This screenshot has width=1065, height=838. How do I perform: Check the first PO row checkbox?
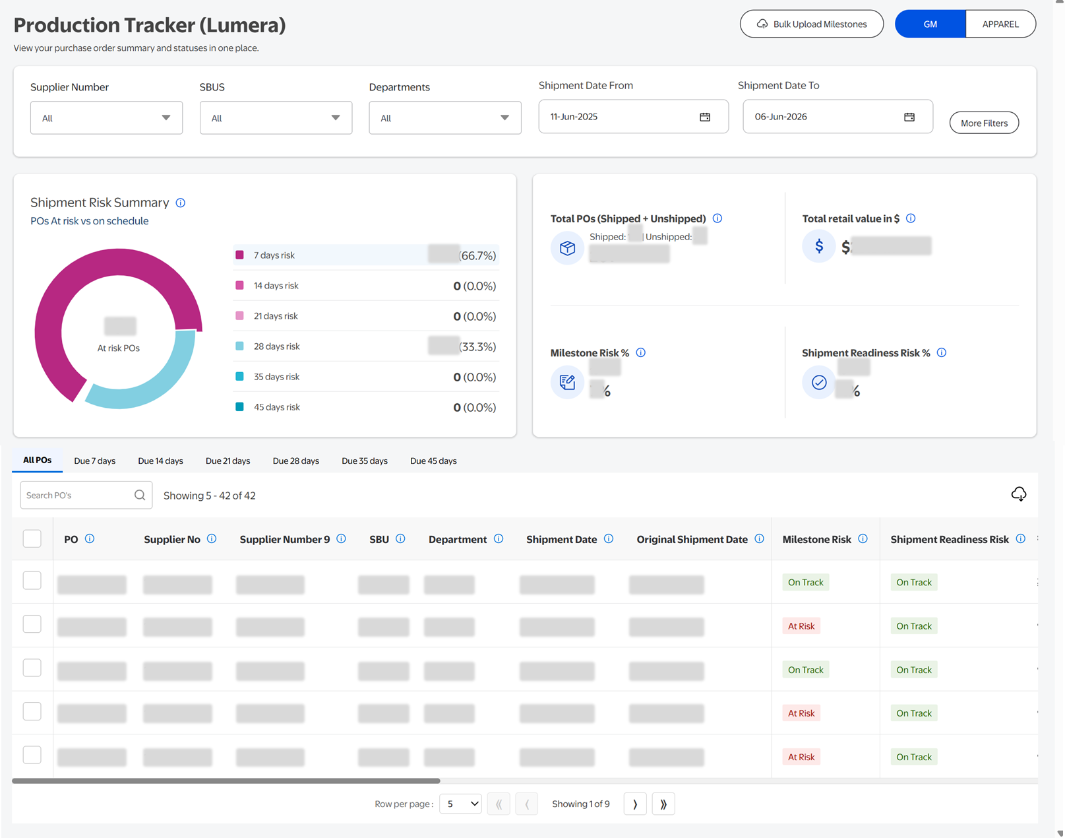(32, 581)
